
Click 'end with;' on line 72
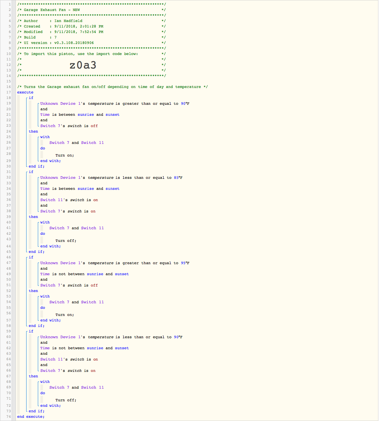pos(50,405)
